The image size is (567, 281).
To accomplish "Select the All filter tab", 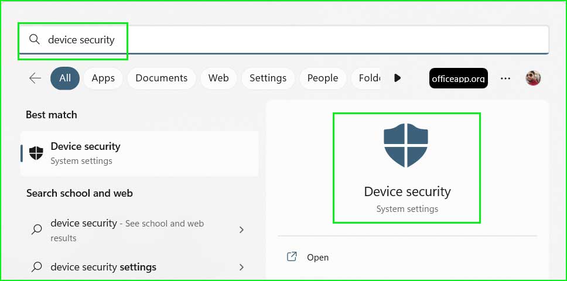I will click(x=65, y=78).
